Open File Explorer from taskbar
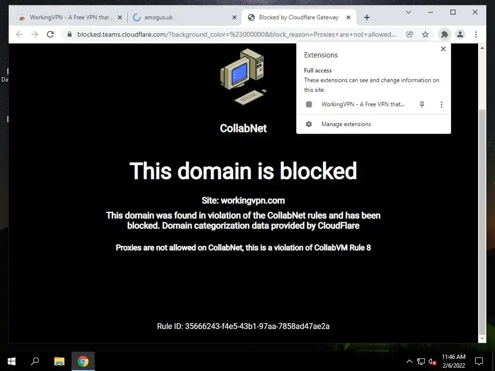 point(59,361)
